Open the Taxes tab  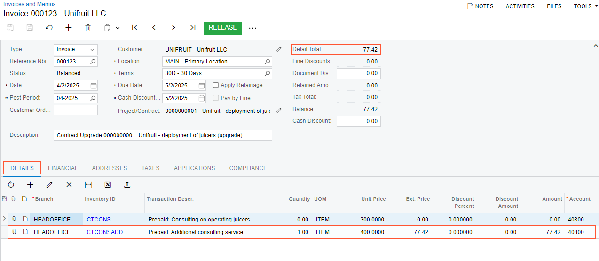[150, 168]
